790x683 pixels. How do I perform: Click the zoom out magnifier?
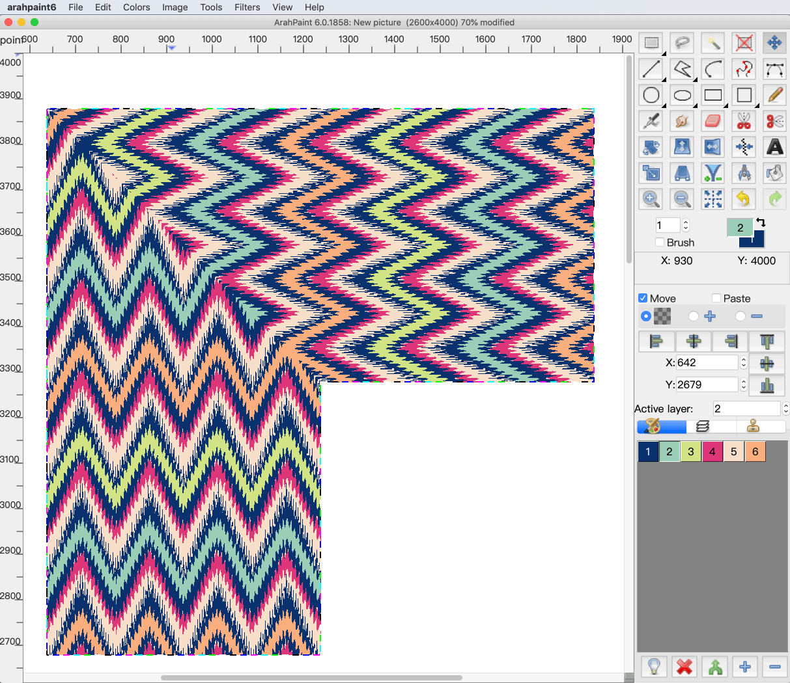682,198
